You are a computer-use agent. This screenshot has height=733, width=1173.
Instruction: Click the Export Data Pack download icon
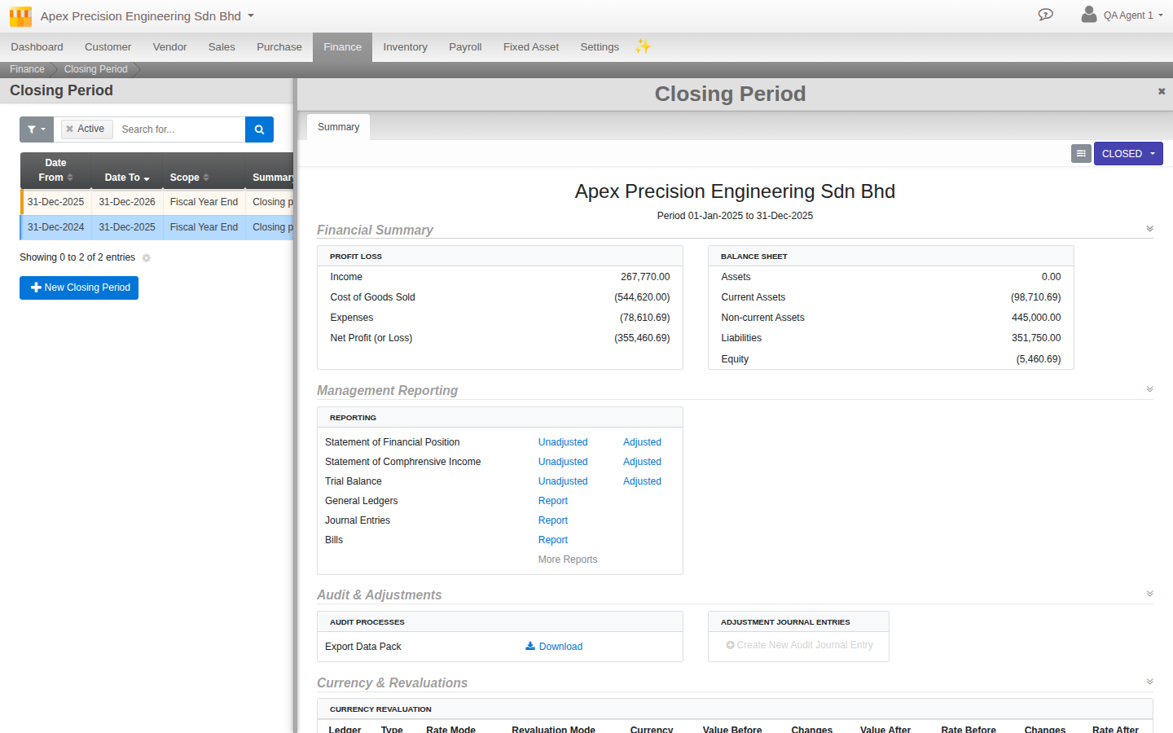(x=530, y=646)
